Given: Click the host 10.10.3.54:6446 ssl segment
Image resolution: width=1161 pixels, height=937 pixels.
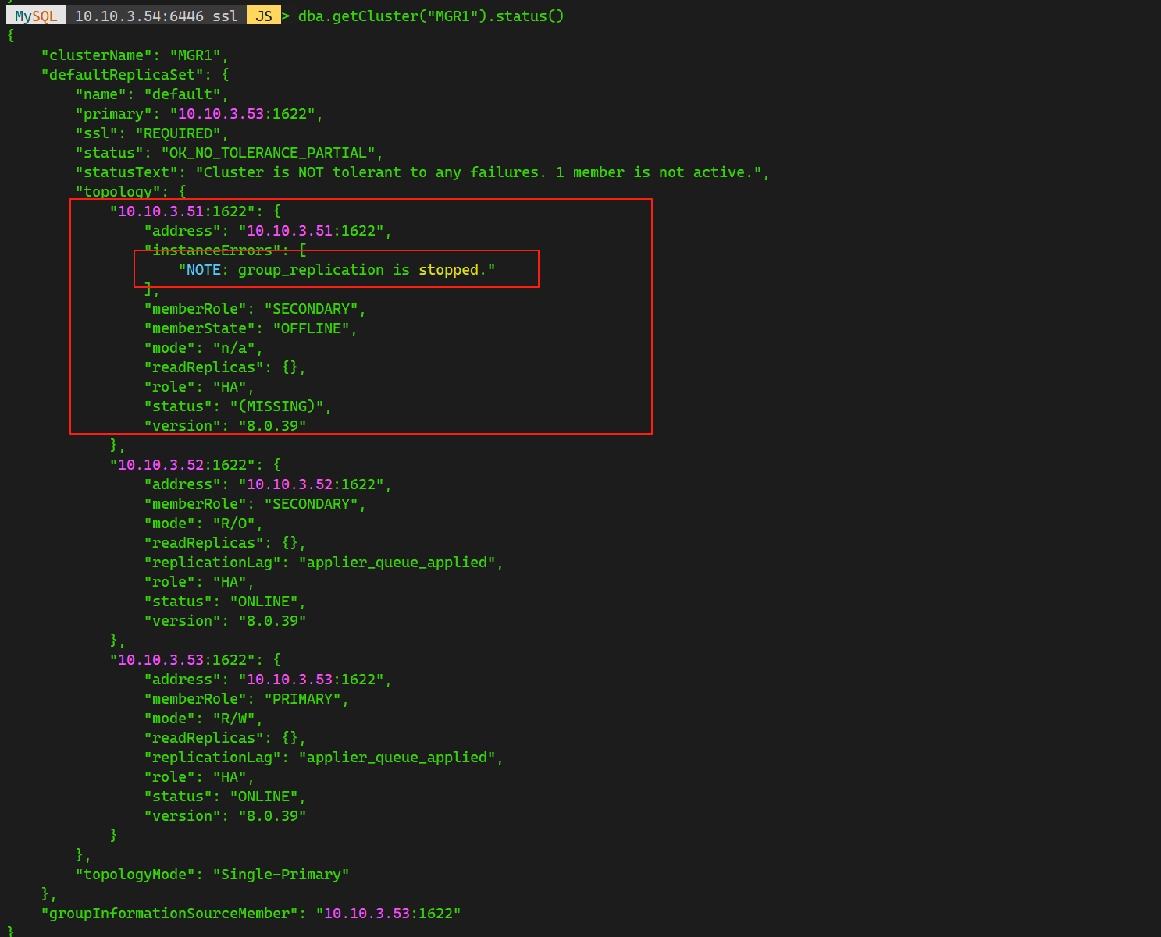Looking at the screenshot, I should [x=156, y=16].
